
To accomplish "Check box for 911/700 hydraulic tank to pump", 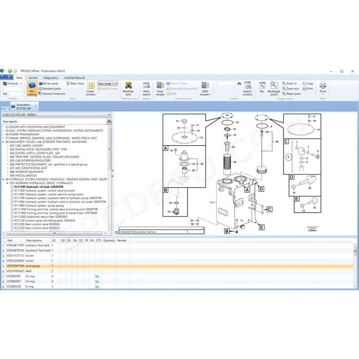I will (12, 198).
